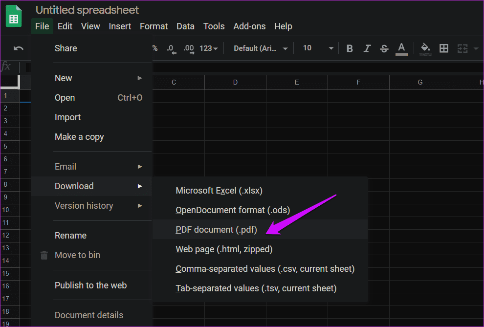Select row 1 header
The height and width of the screenshot is (327, 484).
pos(10,96)
